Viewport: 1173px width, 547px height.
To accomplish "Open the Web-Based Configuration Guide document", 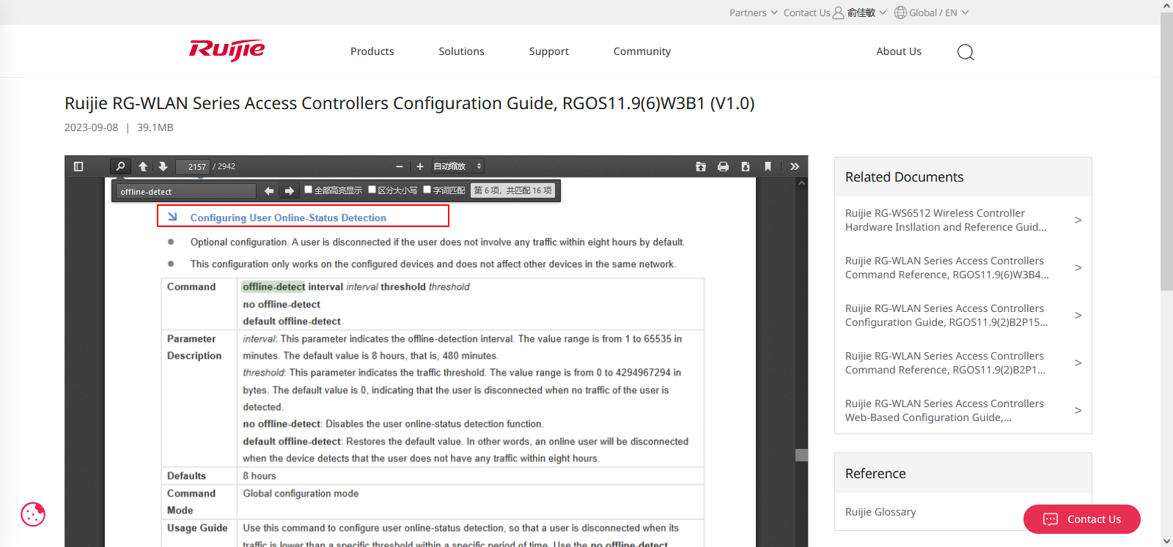I will pyautogui.click(x=944, y=410).
